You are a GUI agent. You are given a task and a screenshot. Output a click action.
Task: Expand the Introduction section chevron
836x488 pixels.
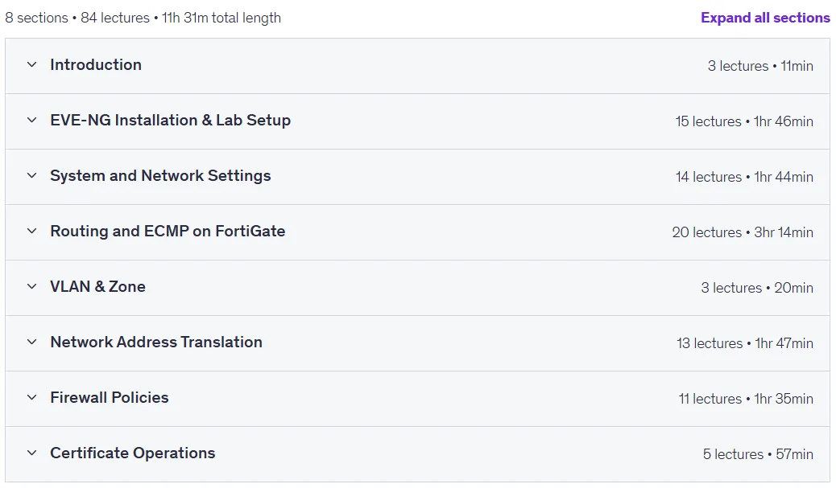point(32,65)
